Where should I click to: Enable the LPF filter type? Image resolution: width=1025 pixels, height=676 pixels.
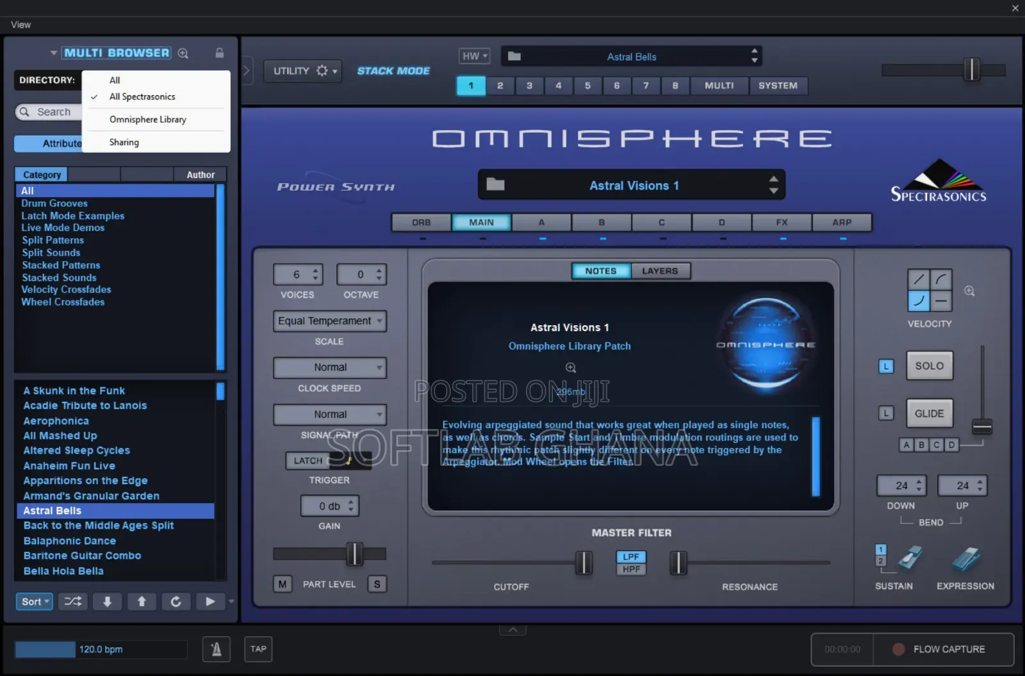click(x=631, y=557)
